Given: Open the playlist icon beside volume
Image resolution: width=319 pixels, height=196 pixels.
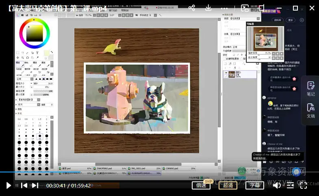Looking at the screenshot, I should pyautogui.click(x=290, y=185).
